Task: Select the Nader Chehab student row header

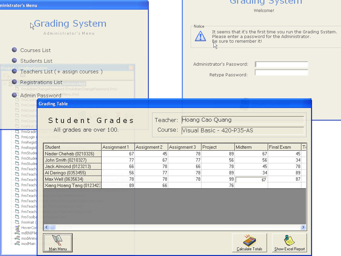Action: pyautogui.click(x=72, y=154)
